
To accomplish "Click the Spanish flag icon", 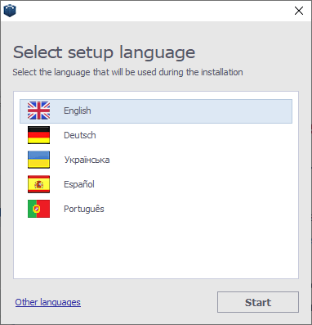I will tap(38, 184).
